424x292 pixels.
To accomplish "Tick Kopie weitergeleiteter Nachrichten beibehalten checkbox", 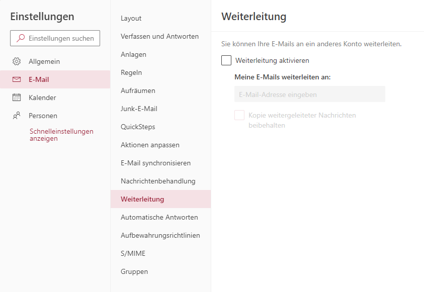I will pos(239,116).
